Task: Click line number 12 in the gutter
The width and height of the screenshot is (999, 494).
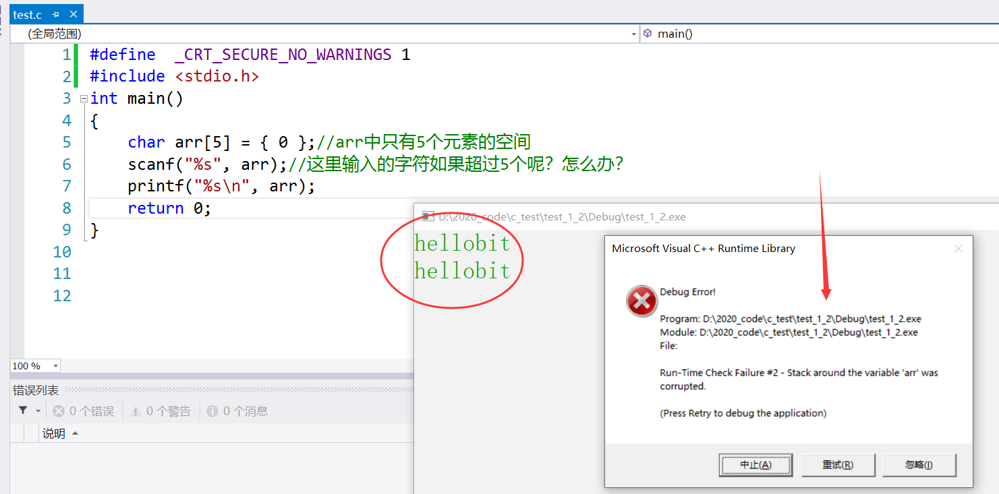Action: pos(62,296)
